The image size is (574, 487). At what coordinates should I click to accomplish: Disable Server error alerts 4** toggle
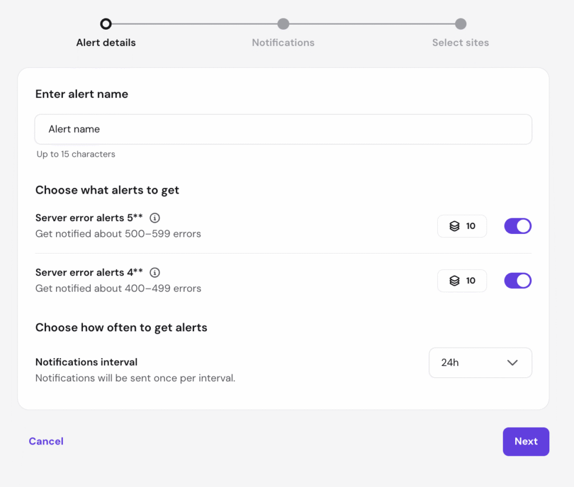coord(517,281)
